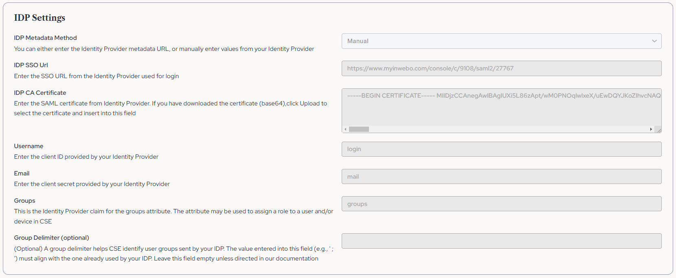Click the "Group Delimiter (optional)" label
Screen dimensions: 676x278
[x=51, y=237]
